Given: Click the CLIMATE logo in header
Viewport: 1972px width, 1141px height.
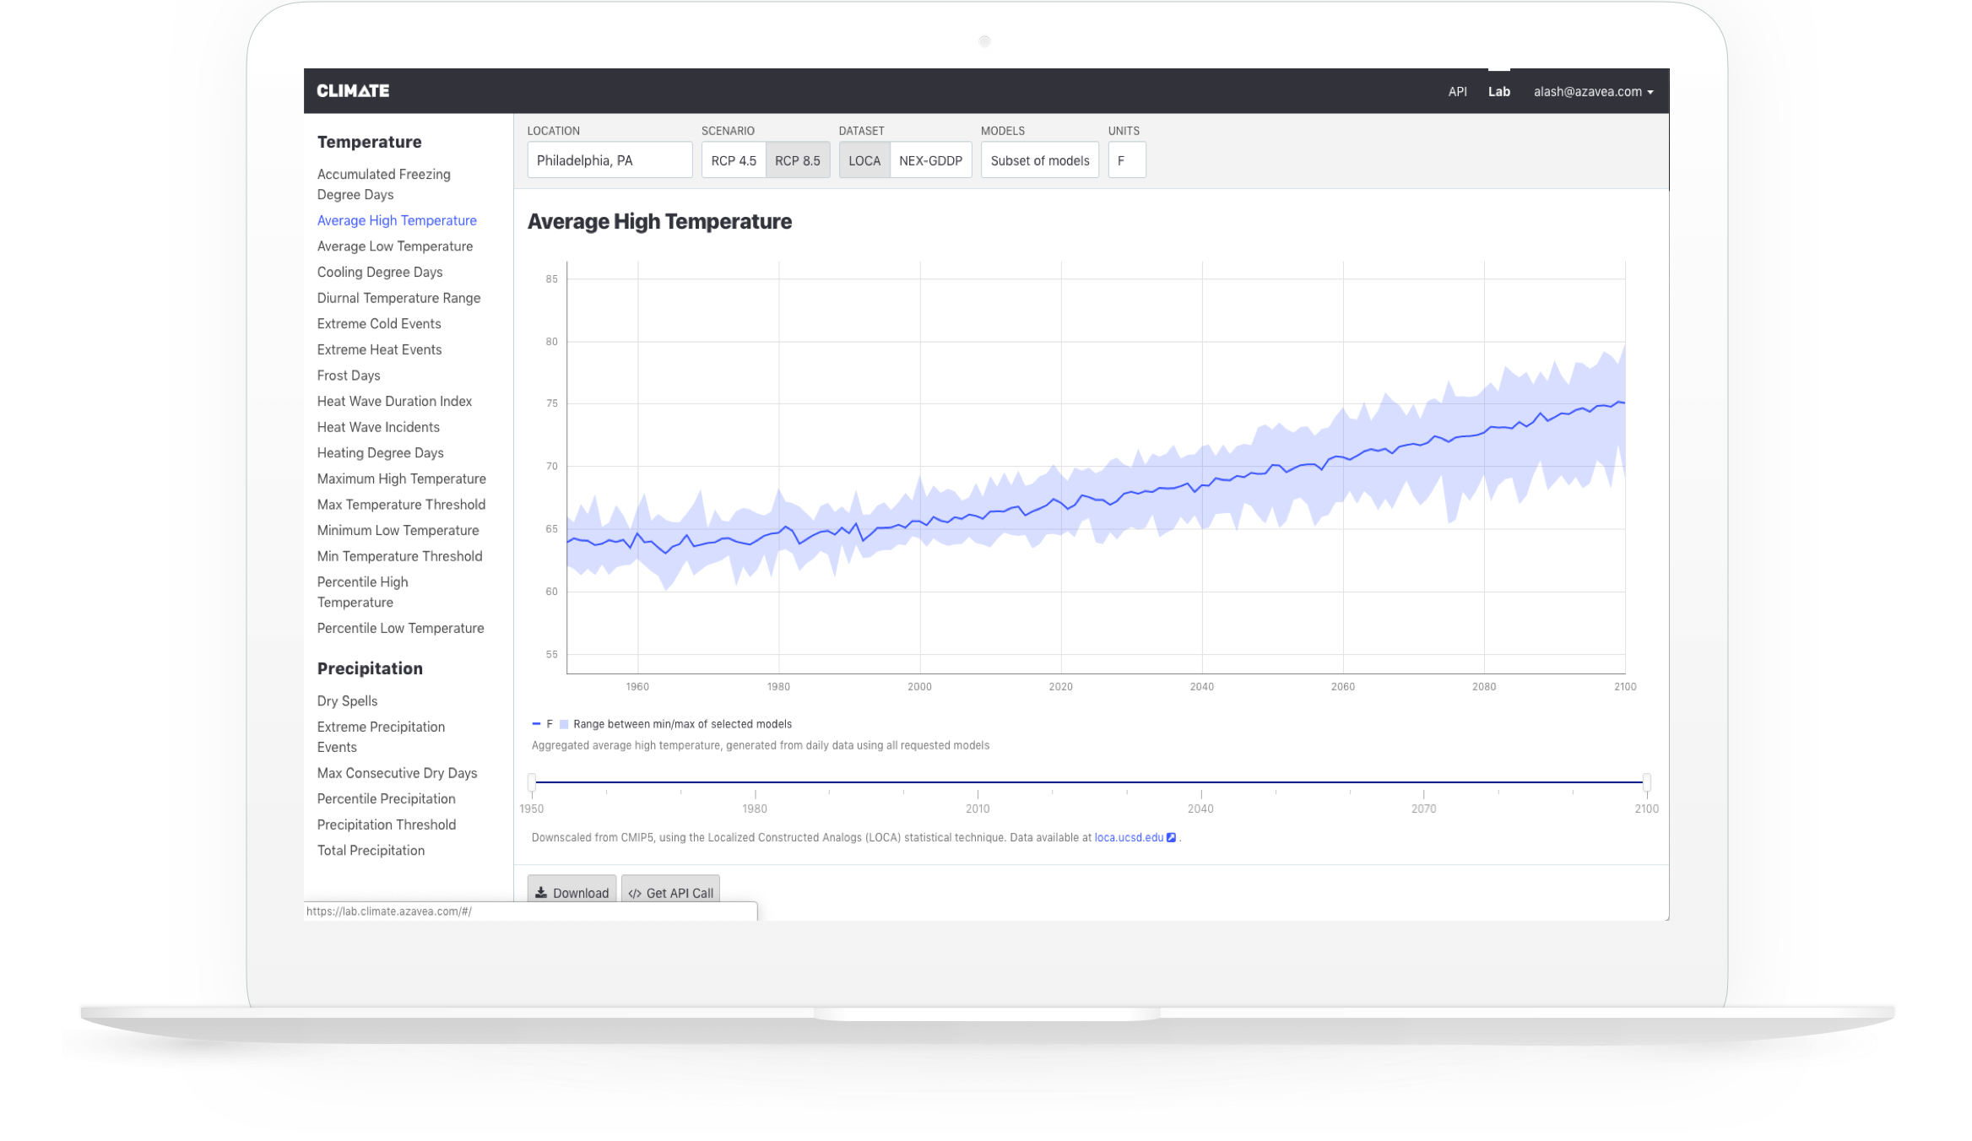Looking at the screenshot, I should [353, 91].
